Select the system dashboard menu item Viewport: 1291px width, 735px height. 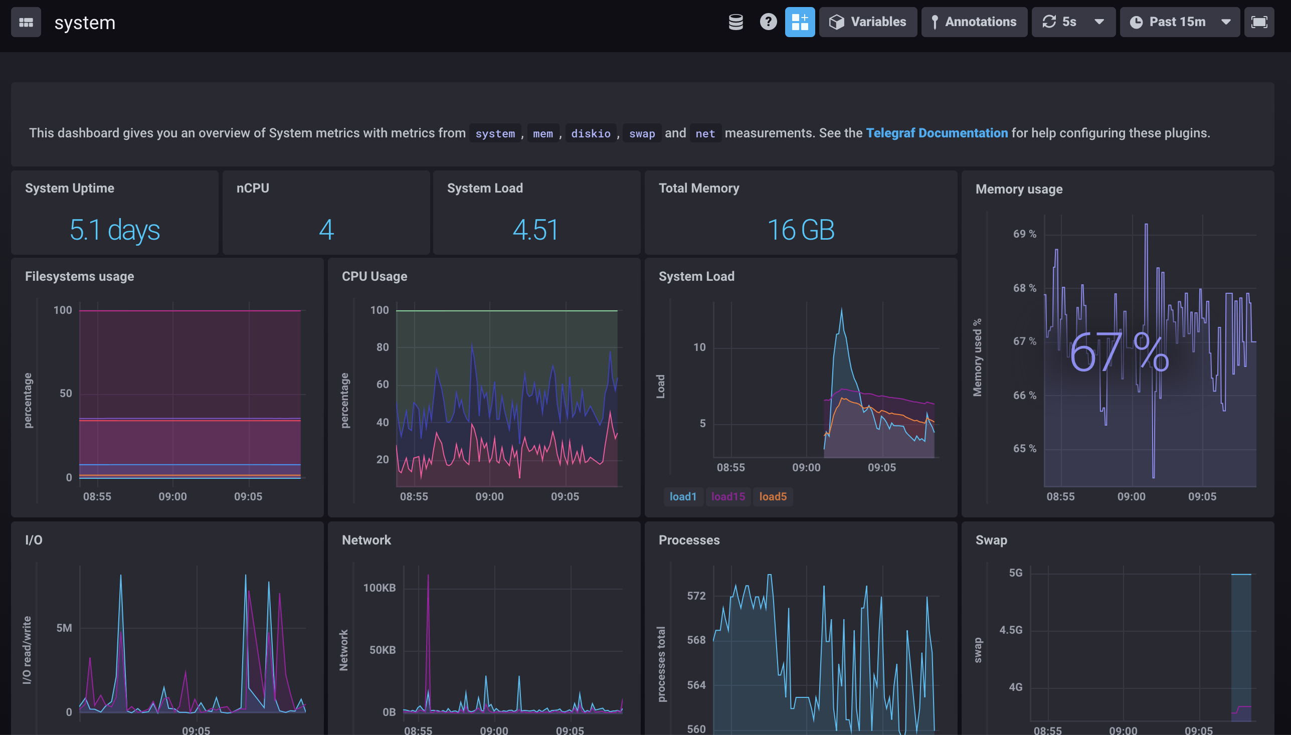click(84, 22)
